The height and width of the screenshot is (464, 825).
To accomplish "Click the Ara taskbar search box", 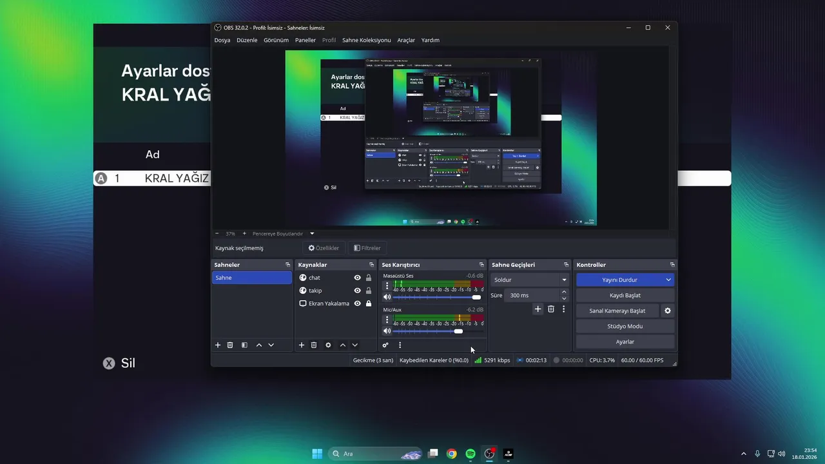I will 375,454.
